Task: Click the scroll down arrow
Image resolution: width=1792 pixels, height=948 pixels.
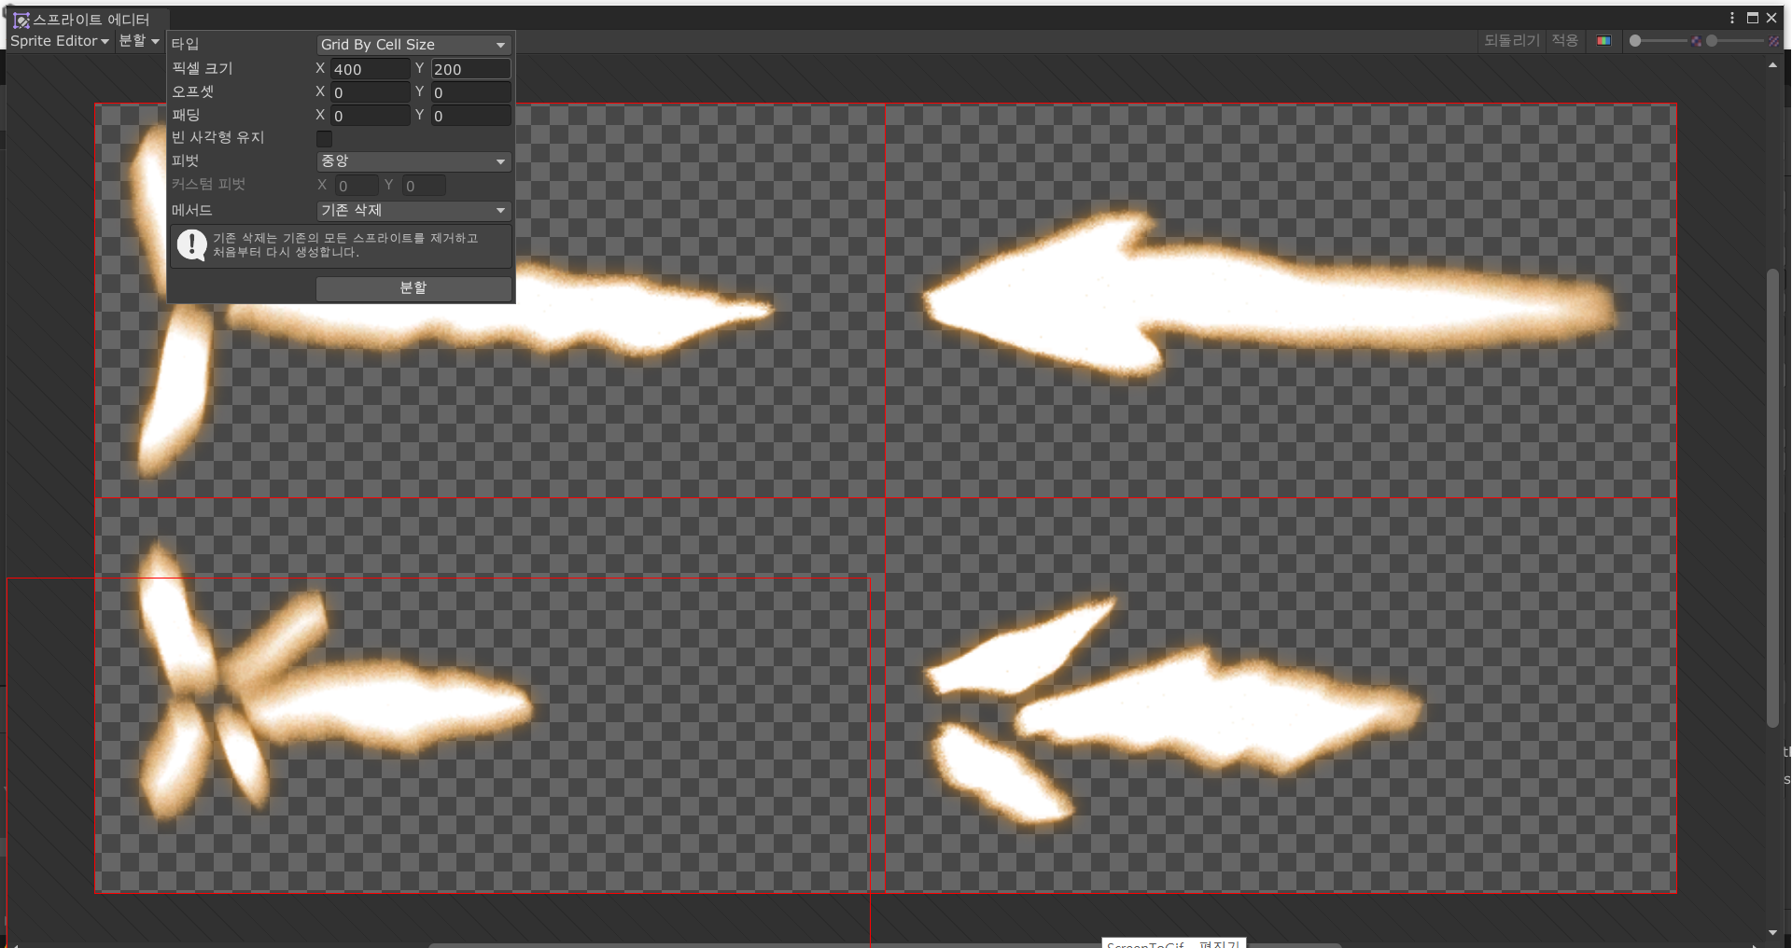Action: point(1772,931)
